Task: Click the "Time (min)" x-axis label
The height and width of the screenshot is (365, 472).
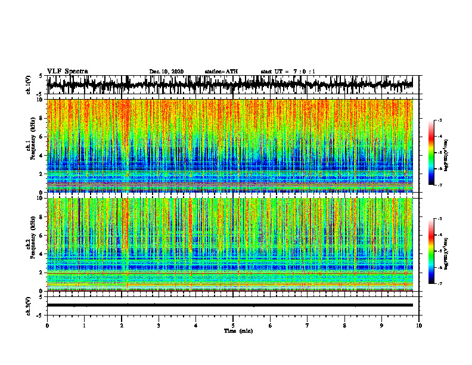Action: click(x=238, y=331)
